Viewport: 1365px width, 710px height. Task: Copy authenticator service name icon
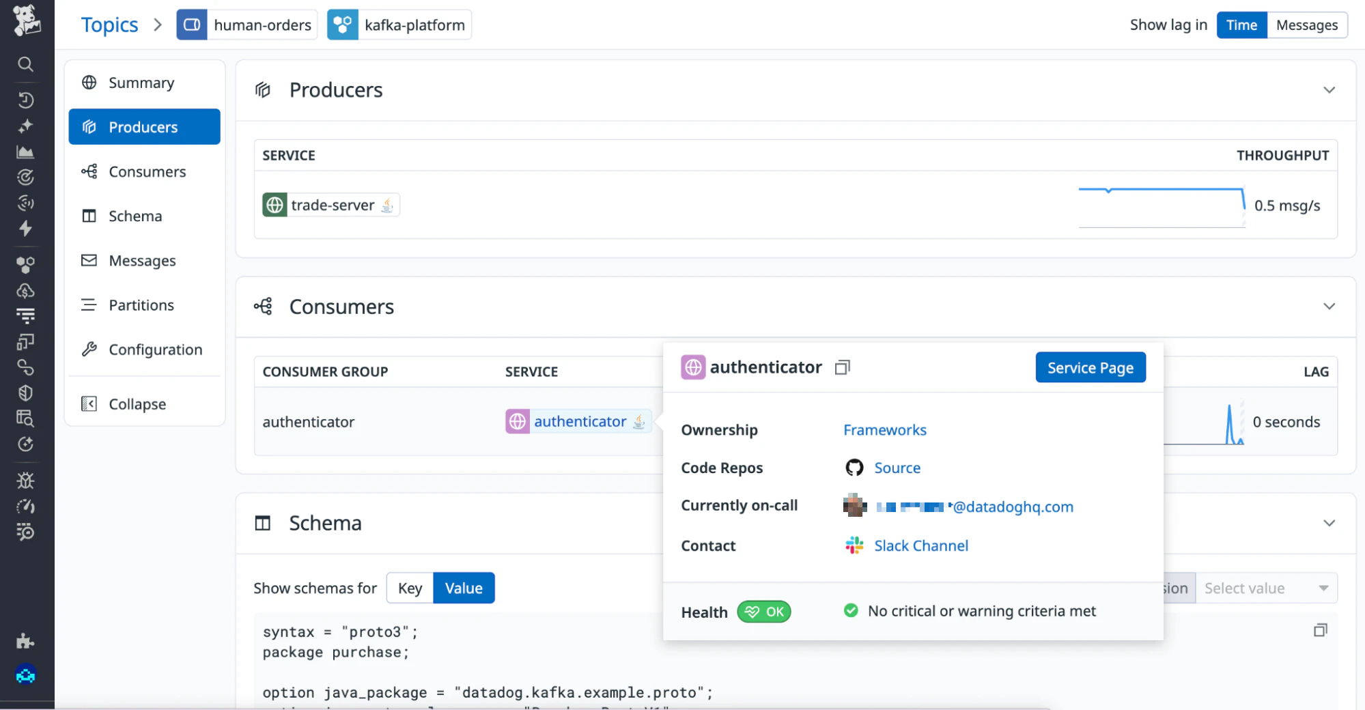tap(842, 368)
